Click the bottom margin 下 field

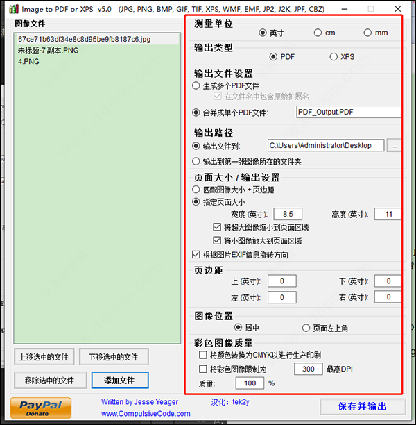click(x=388, y=281)
